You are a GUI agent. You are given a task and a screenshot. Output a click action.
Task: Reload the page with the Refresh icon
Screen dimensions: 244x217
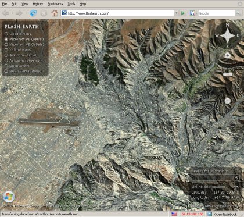pos(33,13)
